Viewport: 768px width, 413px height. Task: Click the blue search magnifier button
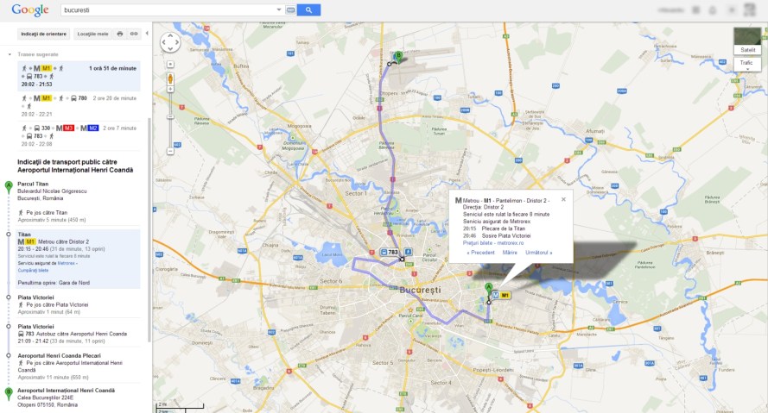point(309,9)
